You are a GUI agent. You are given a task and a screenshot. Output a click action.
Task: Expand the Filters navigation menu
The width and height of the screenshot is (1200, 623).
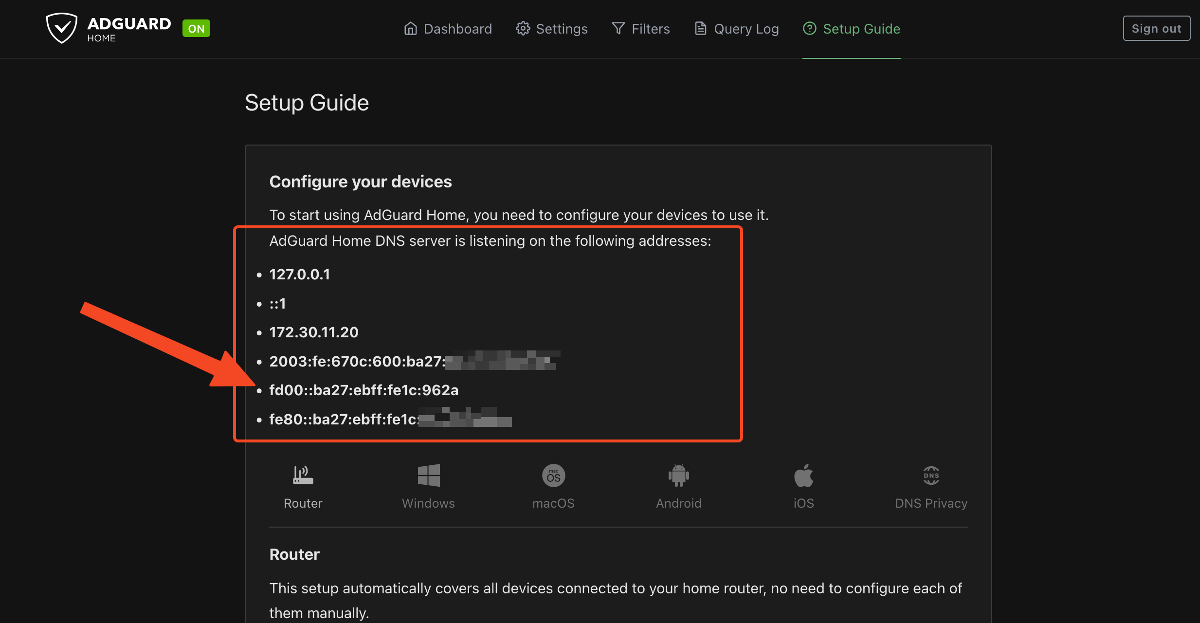pyautogui.click(x=641, y=29)
